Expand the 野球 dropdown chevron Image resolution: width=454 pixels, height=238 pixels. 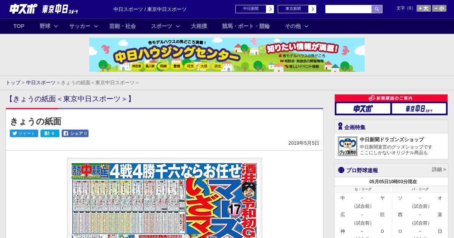pyautogui.click(x=56, y=26)
